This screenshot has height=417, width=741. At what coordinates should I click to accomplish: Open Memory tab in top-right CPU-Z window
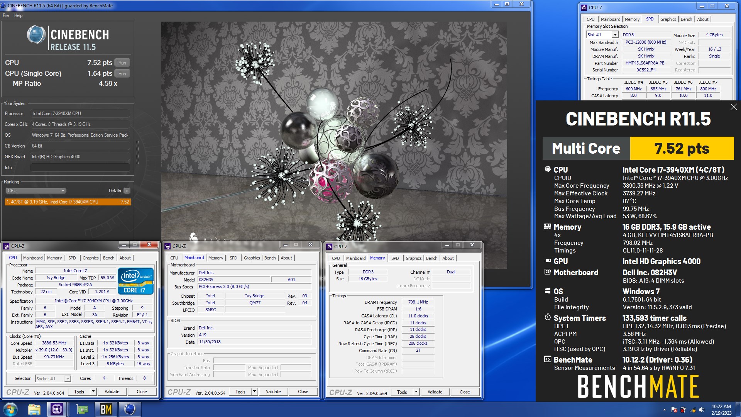click(x=632, y=19)
